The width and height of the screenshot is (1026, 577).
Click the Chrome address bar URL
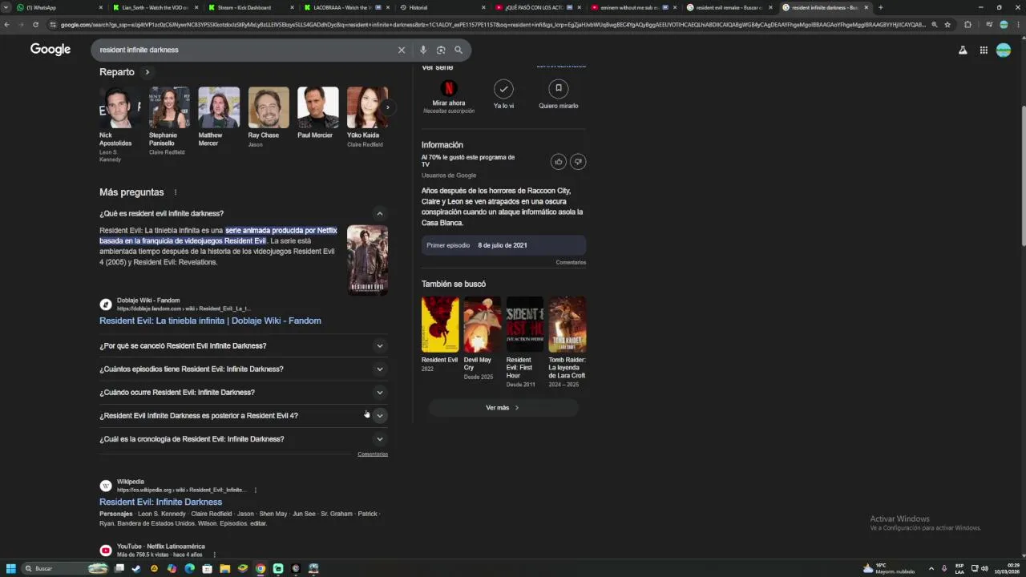(493, 25)
